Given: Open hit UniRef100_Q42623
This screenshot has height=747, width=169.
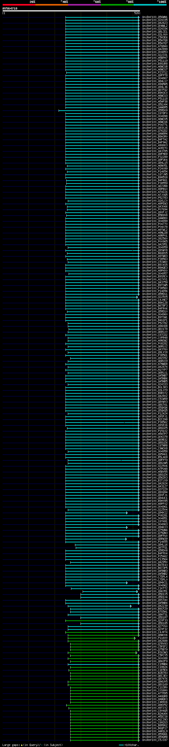Looking at the screenshot, I should click(154, 23).
